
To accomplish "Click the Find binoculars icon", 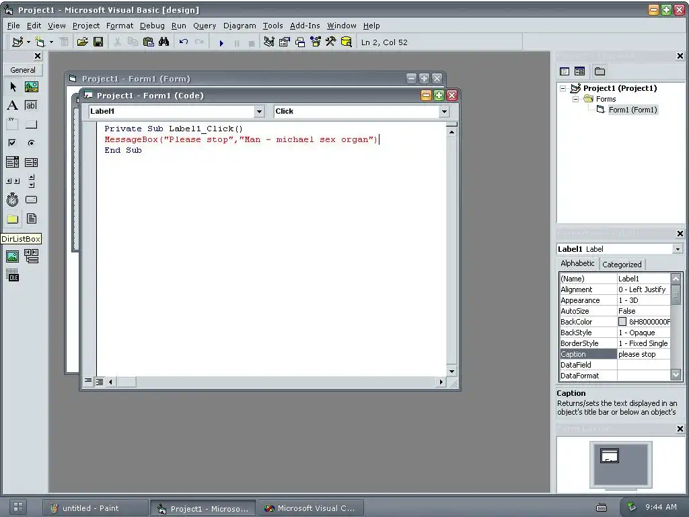I will pos(164,42).
